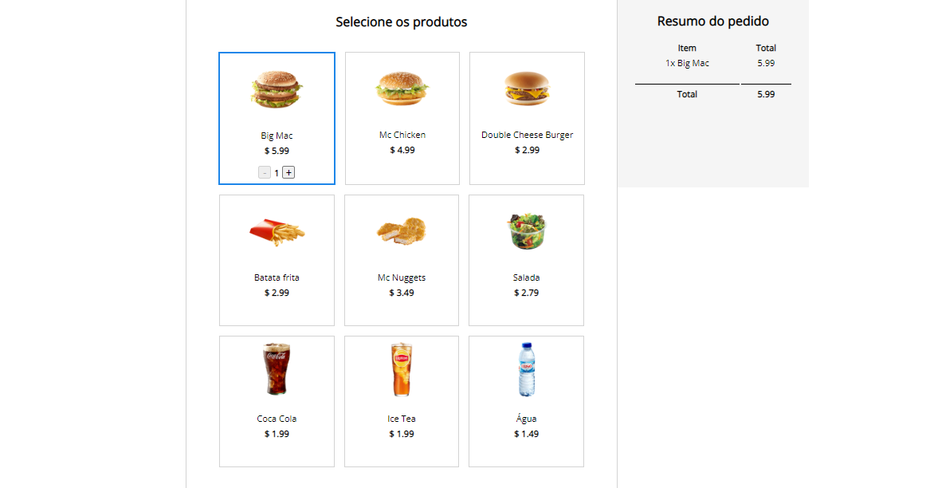Click the Ice Tea product card
This screenshot has height=488, width=930.
(402, 401)
